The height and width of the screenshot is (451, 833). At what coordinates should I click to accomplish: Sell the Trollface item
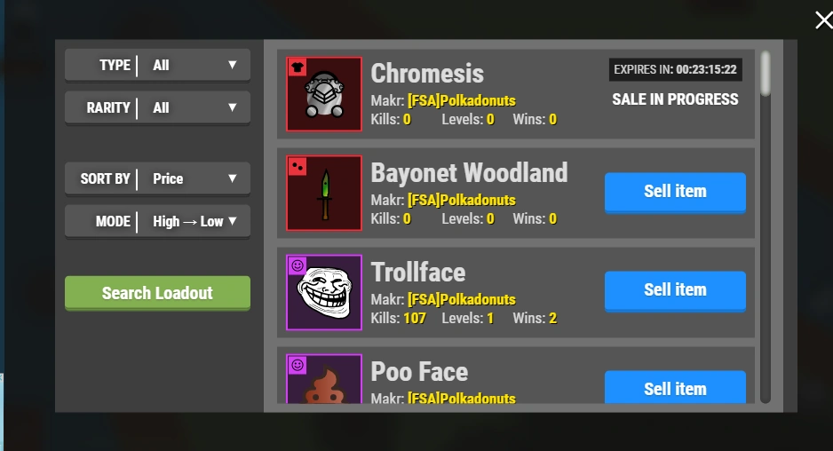coord(675,290)
